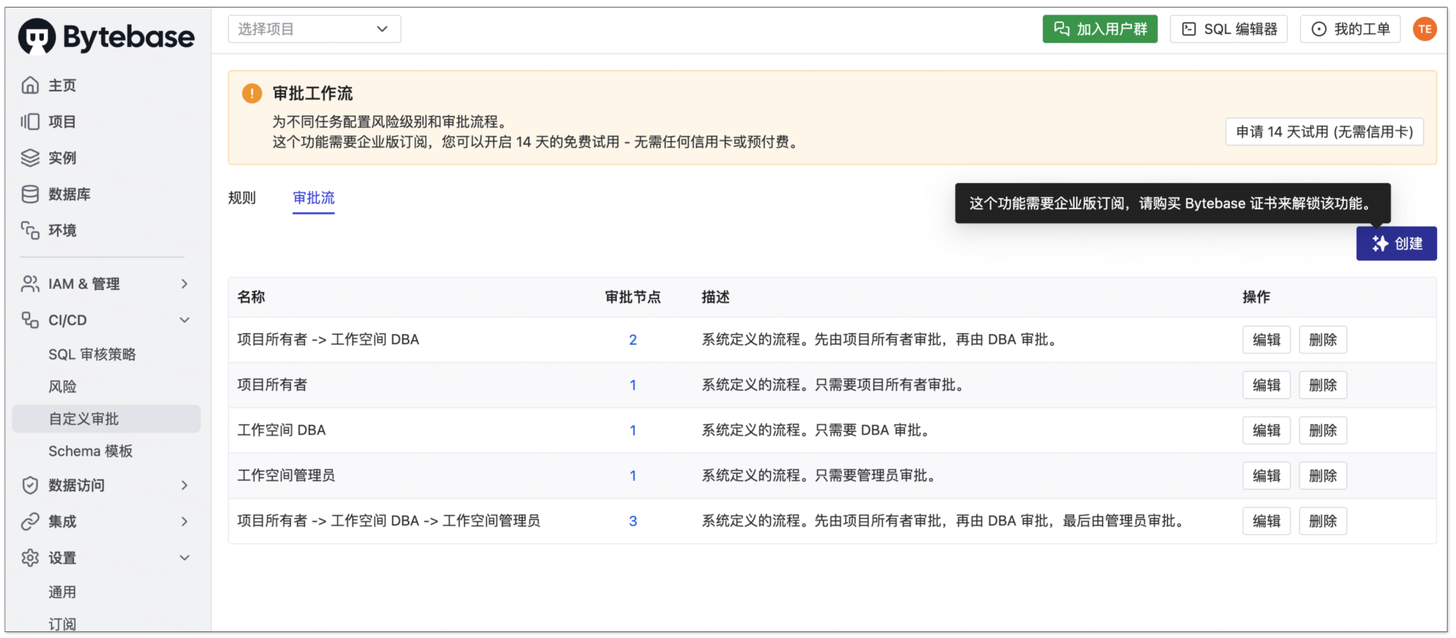Click the shield icon for data access

coord(30,485)
